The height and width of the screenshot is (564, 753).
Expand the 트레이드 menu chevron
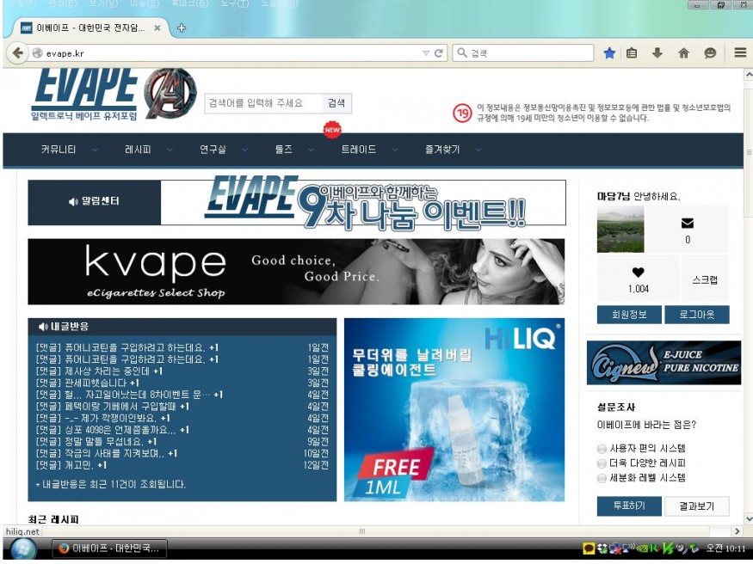point(394,150)
